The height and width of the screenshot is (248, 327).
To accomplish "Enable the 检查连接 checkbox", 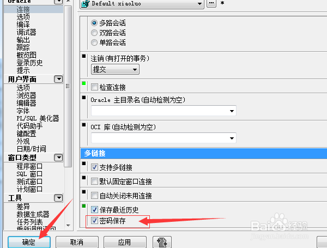I will click(x=94, y=87).
